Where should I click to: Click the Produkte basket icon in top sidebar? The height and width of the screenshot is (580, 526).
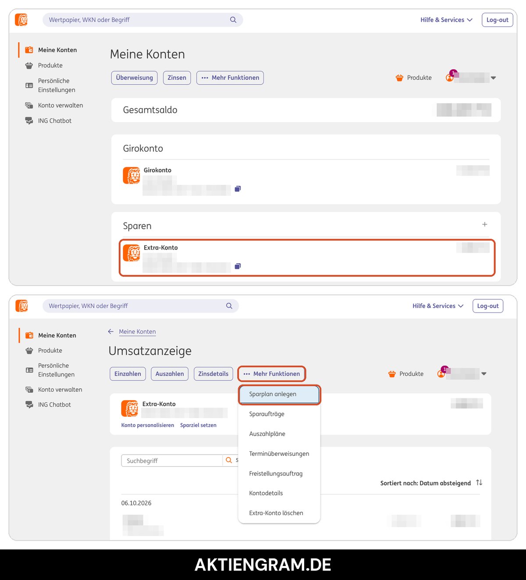(x=29, y=65)
